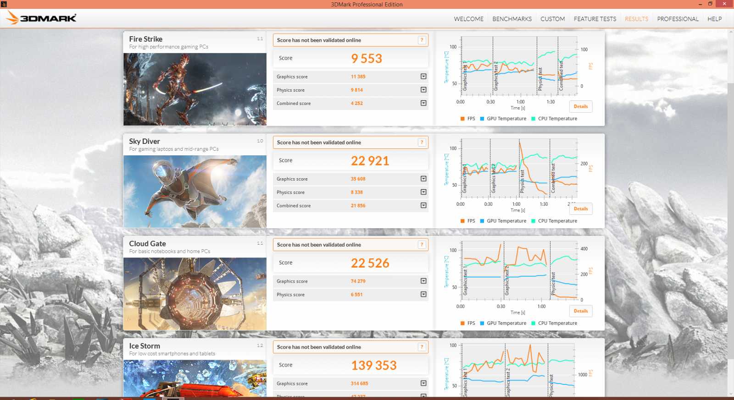Image resolution: width=734 pixels, height=400 pixels.
Task: Expand Fire Strike Physics score details
Action: coord(423,90)
